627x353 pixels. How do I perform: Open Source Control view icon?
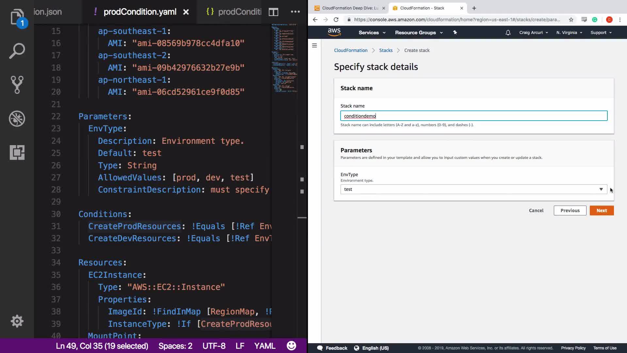[x=17, y=85]
